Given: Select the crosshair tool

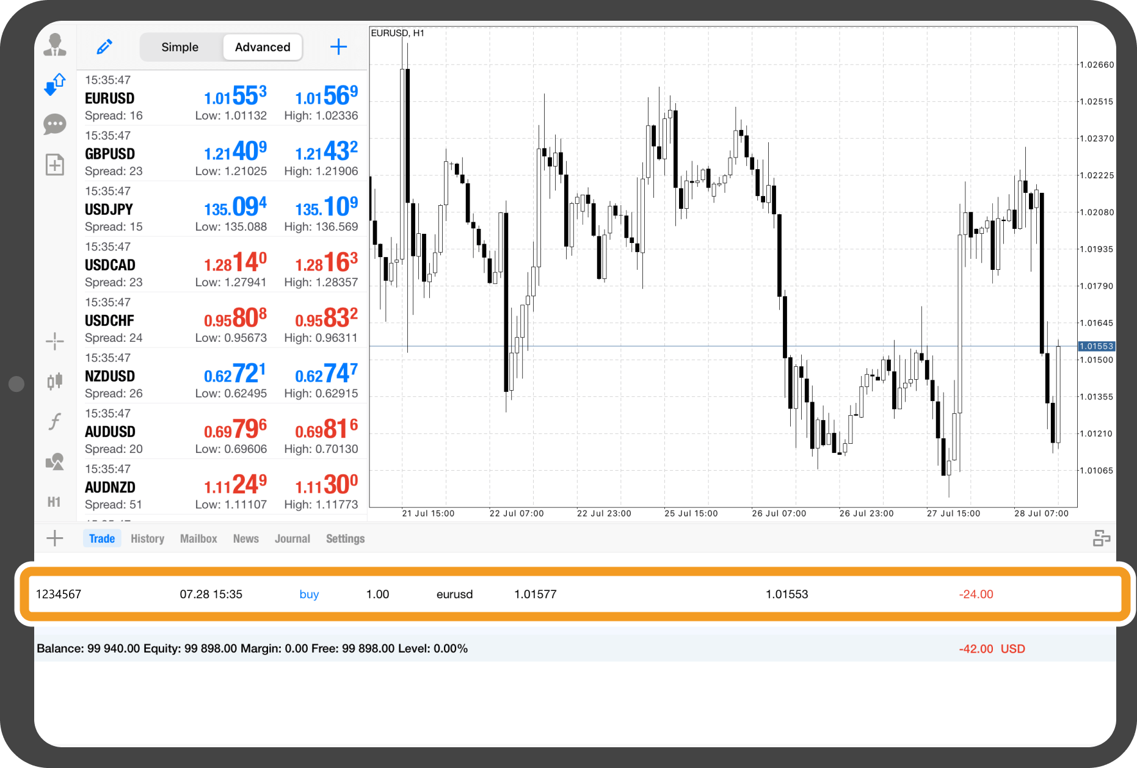Looking at the screenshot, I should 55,341.
